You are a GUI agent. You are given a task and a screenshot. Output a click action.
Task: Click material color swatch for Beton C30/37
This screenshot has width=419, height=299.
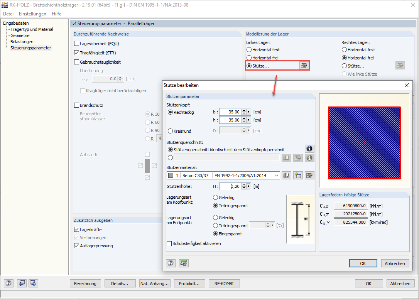click(171, 176)
